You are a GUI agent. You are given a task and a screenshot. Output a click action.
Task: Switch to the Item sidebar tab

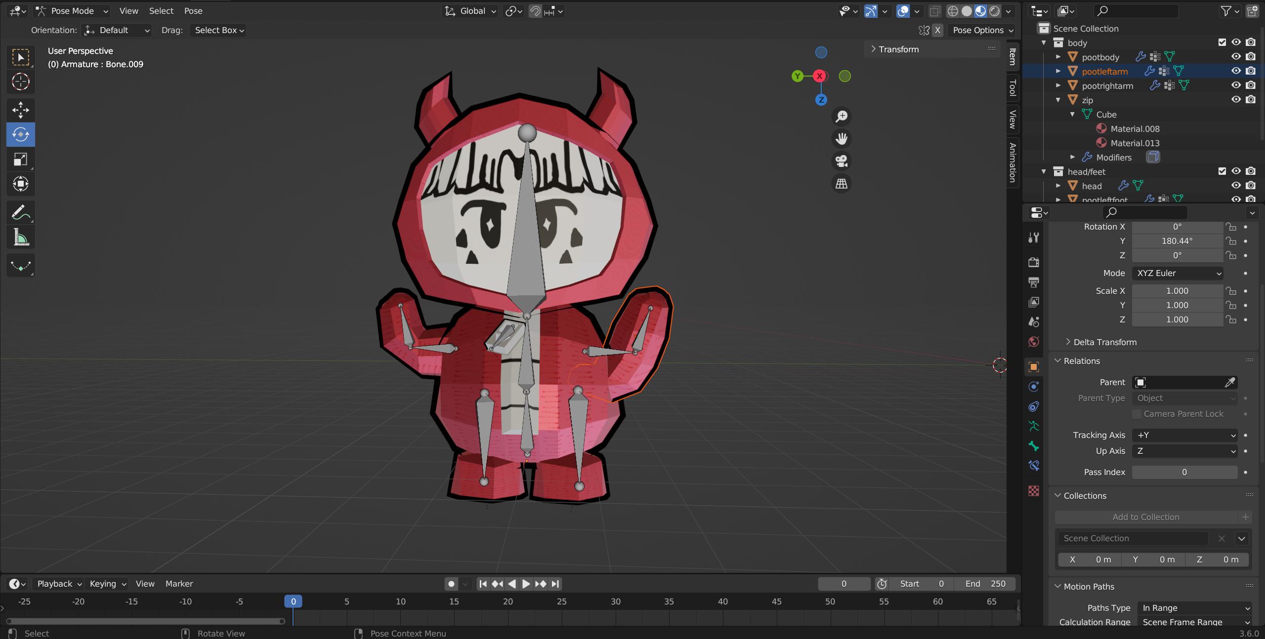[x=1012, y=56]
